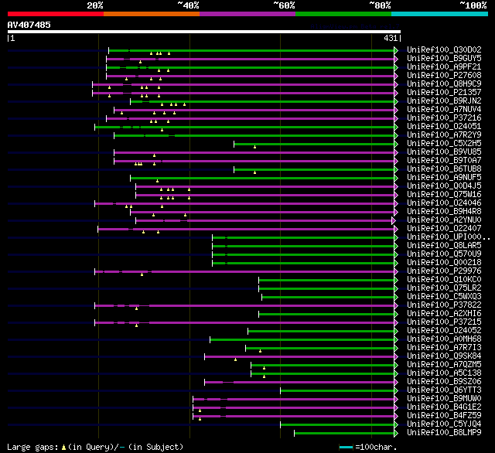Click the arrowhead next to UniRef100_C5X2H5
This screenshot has height=453, width=495.
(396, 144)
